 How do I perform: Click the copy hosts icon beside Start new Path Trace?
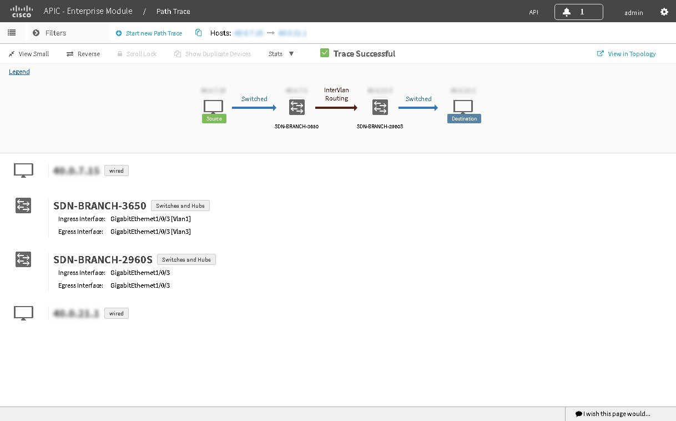pyautogui.click(x=198, y=33)
